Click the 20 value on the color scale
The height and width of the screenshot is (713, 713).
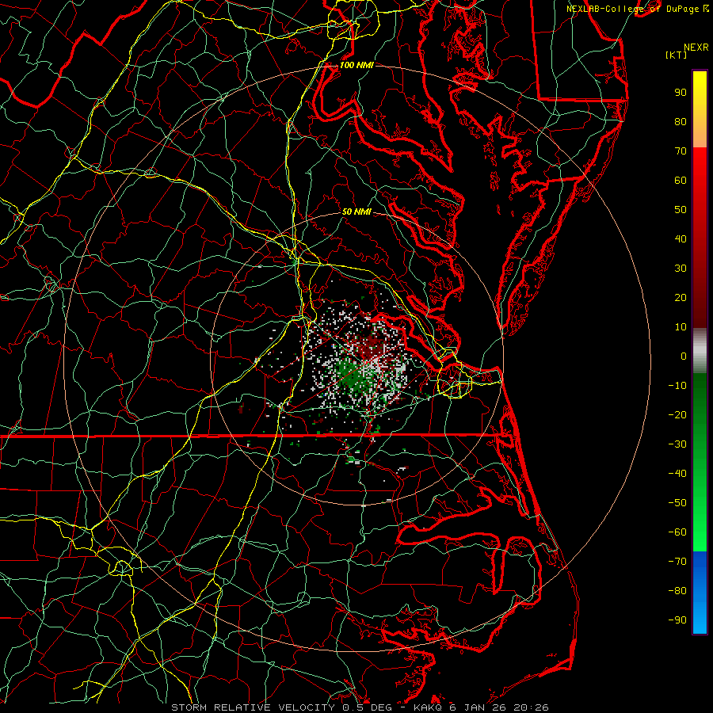pyautogui.click(x=681, y=298)
